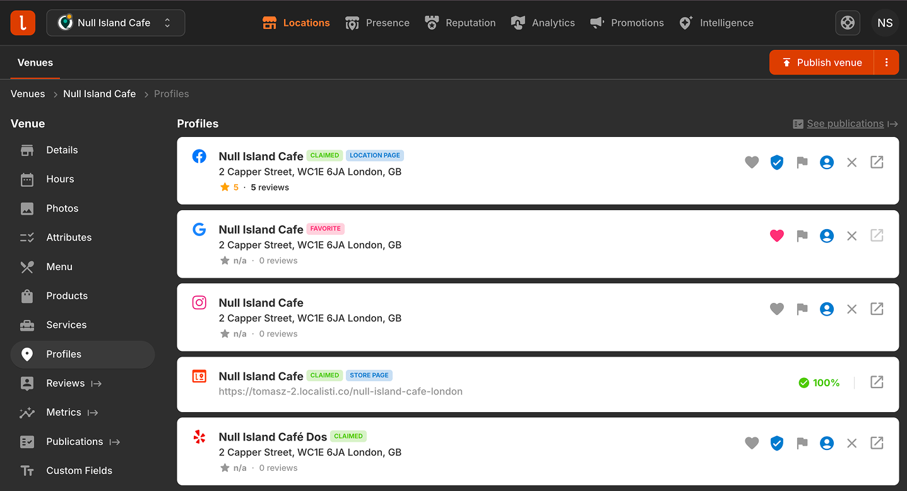Image resolution: width=907 pixels, height=491 pixels.
Task: Open Hours in the venue sidebar
Action: pos(83,179)
